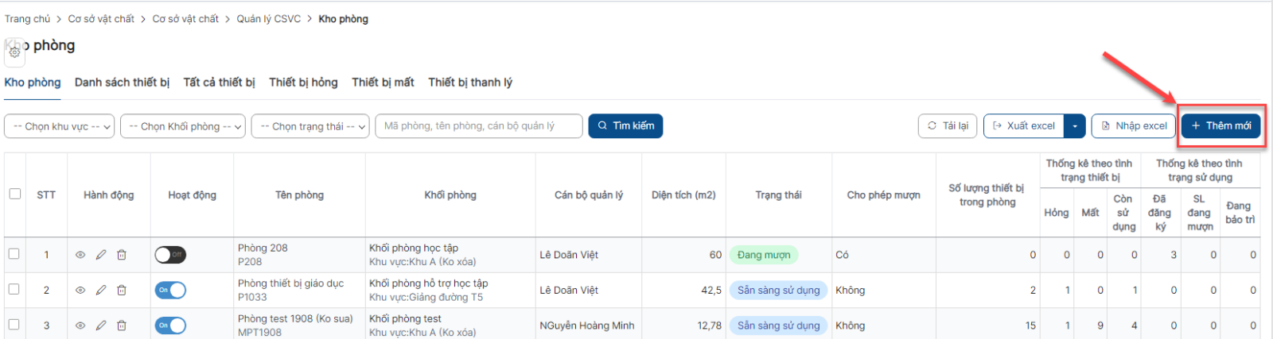Click the edit pencil icon for Phòng 208
Viewport: 1273px width, 339px height.
[x=101, y=255]
